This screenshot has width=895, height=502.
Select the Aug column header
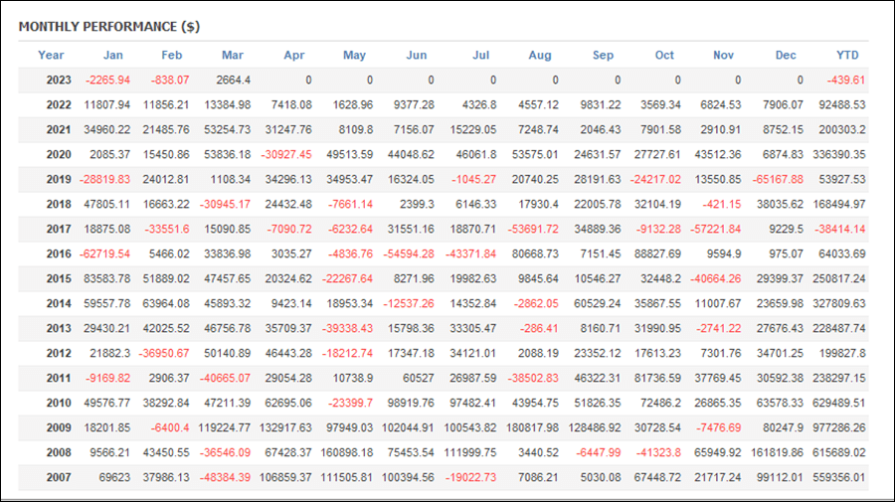[539, 56]
